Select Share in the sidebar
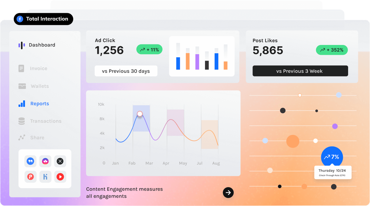Viewport: 370px width, 206px height. pyautogui.click(x=37, y=138)
